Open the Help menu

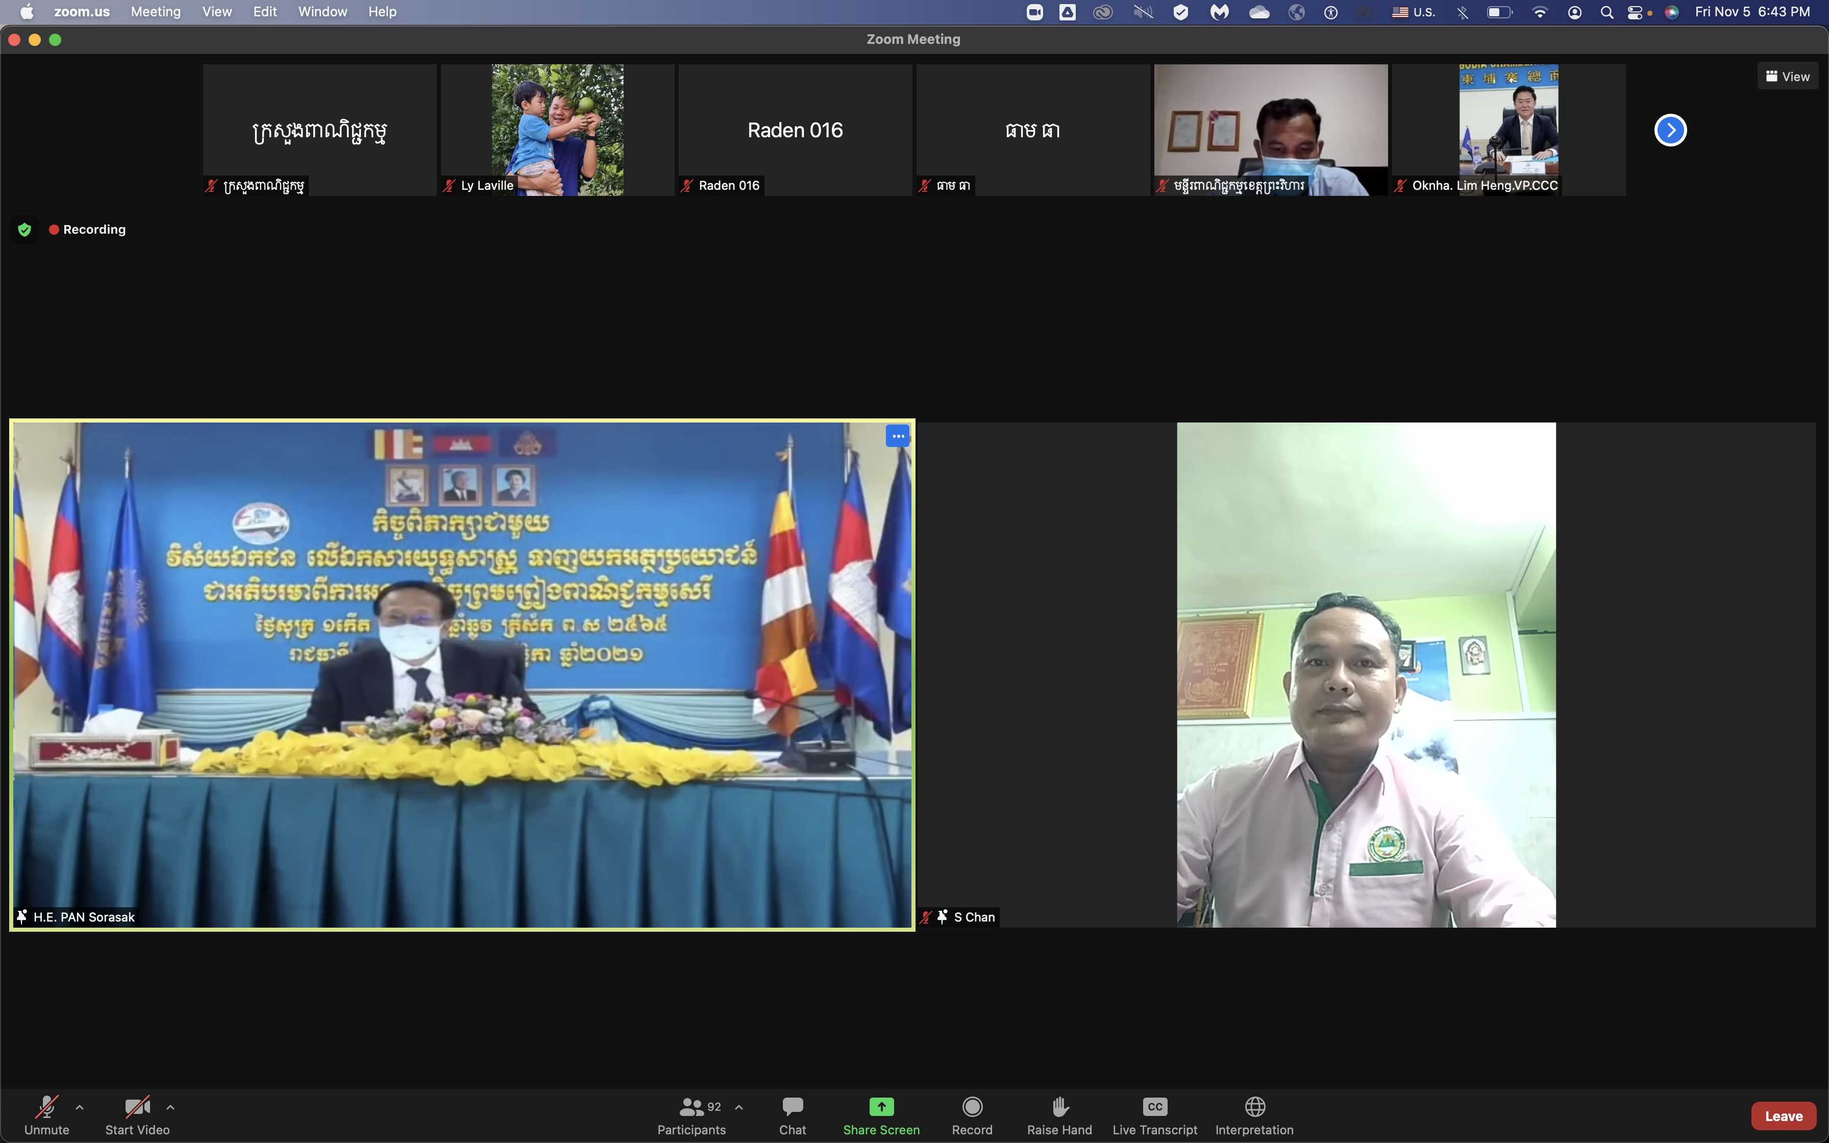(x=382, y=11)
